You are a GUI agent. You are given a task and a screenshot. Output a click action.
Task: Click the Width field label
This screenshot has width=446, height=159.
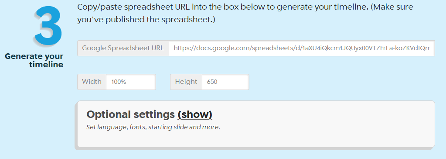click(x=92, y=82)
